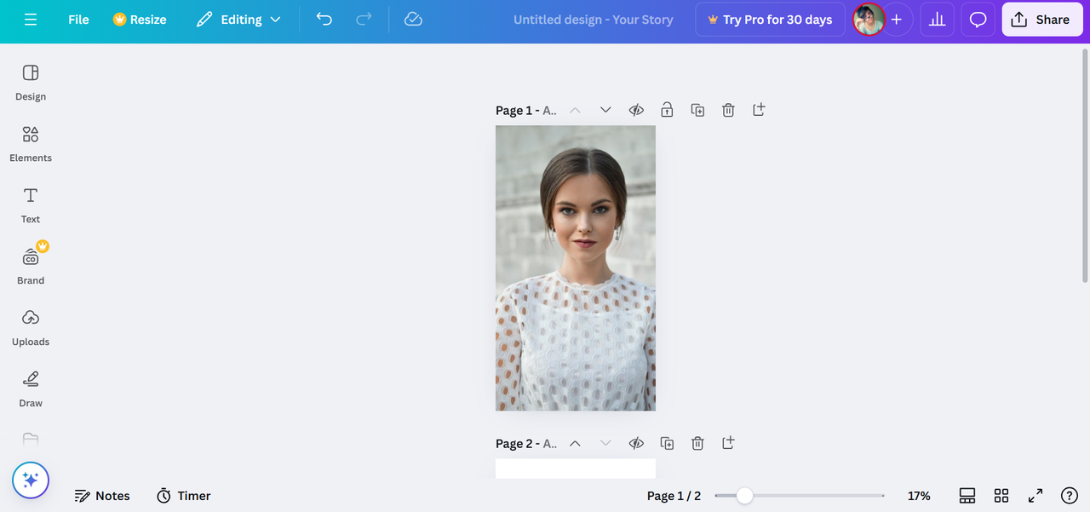This screenshot has width=1090, height=512.
Task: Move Page 1 up arrow
Action: (x=575, y=110)
